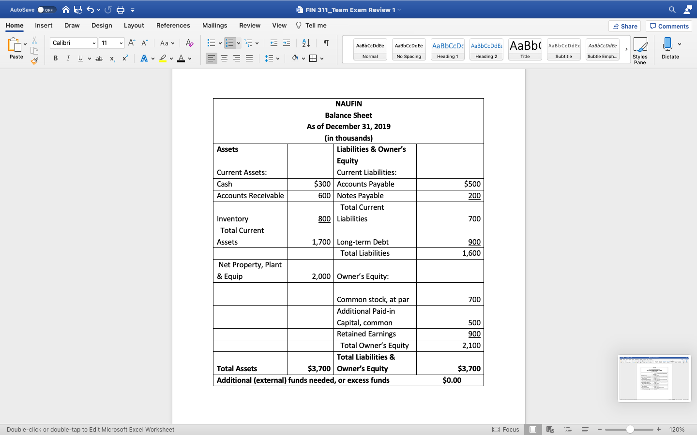Select the numbered list icon
The height and width of the screenshot is (435, 697).
click(x=230, y=43)
